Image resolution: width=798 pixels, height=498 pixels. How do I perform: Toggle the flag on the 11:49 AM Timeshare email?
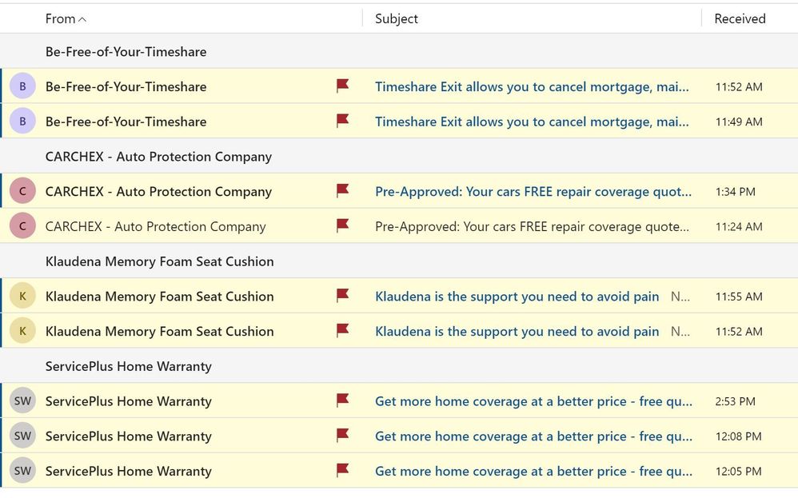[x=342, y=122]
